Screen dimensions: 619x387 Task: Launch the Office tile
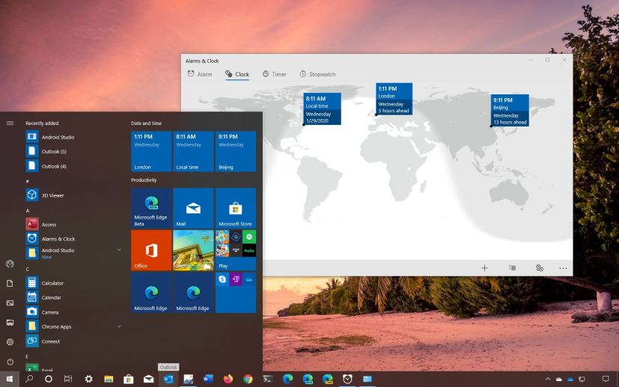[x=151, y=250]
